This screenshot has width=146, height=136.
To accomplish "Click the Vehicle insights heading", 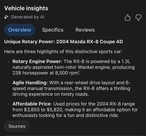I will 26,8.
